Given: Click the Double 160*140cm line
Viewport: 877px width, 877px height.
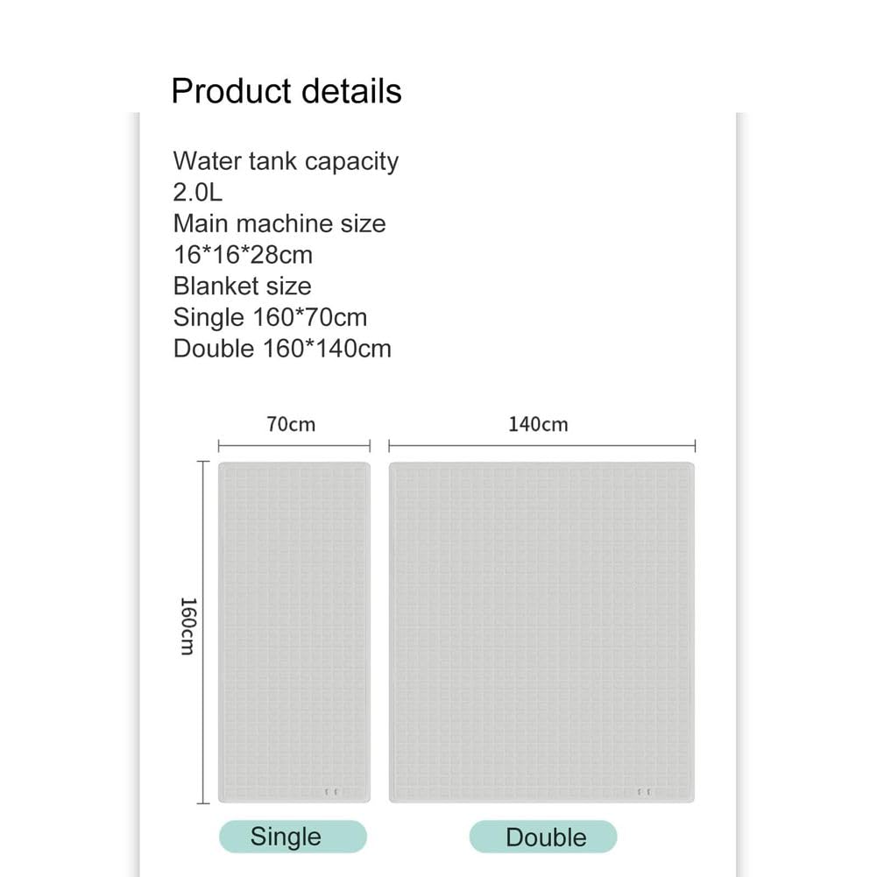Looking at the screenshot, I should tap(282, 349).
